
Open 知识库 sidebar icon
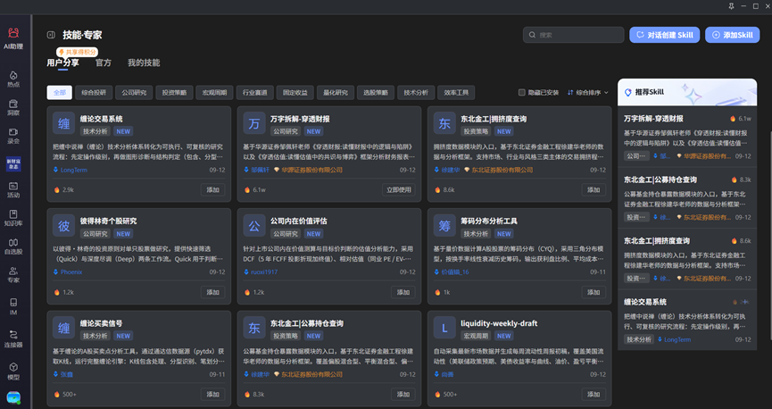pyautogui.click(x=13, y=218)
